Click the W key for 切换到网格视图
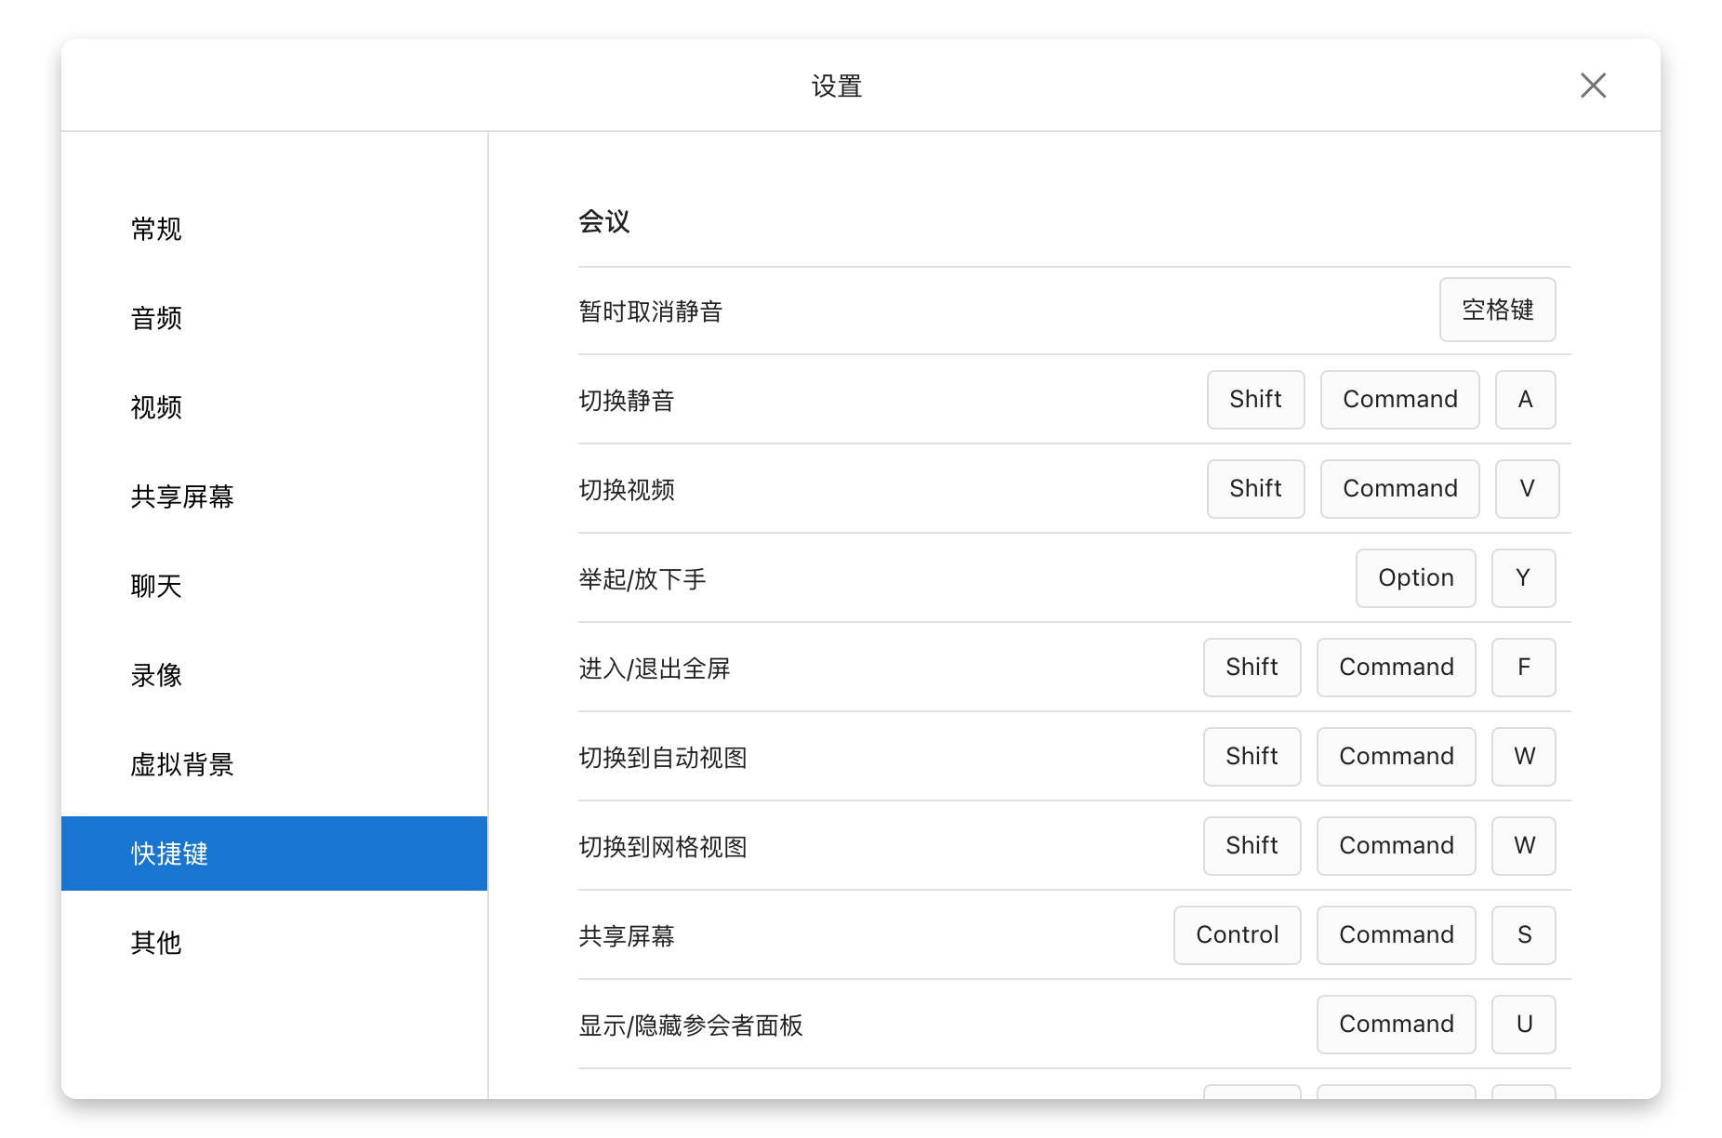Image resolution: width=1722 pixels, height=1138 pixels. [x=1523, y=846]
